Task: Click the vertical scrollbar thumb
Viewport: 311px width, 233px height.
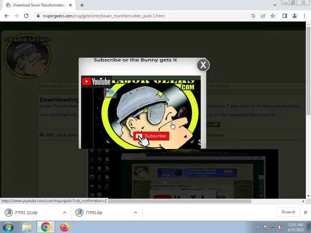Action: 308,70
